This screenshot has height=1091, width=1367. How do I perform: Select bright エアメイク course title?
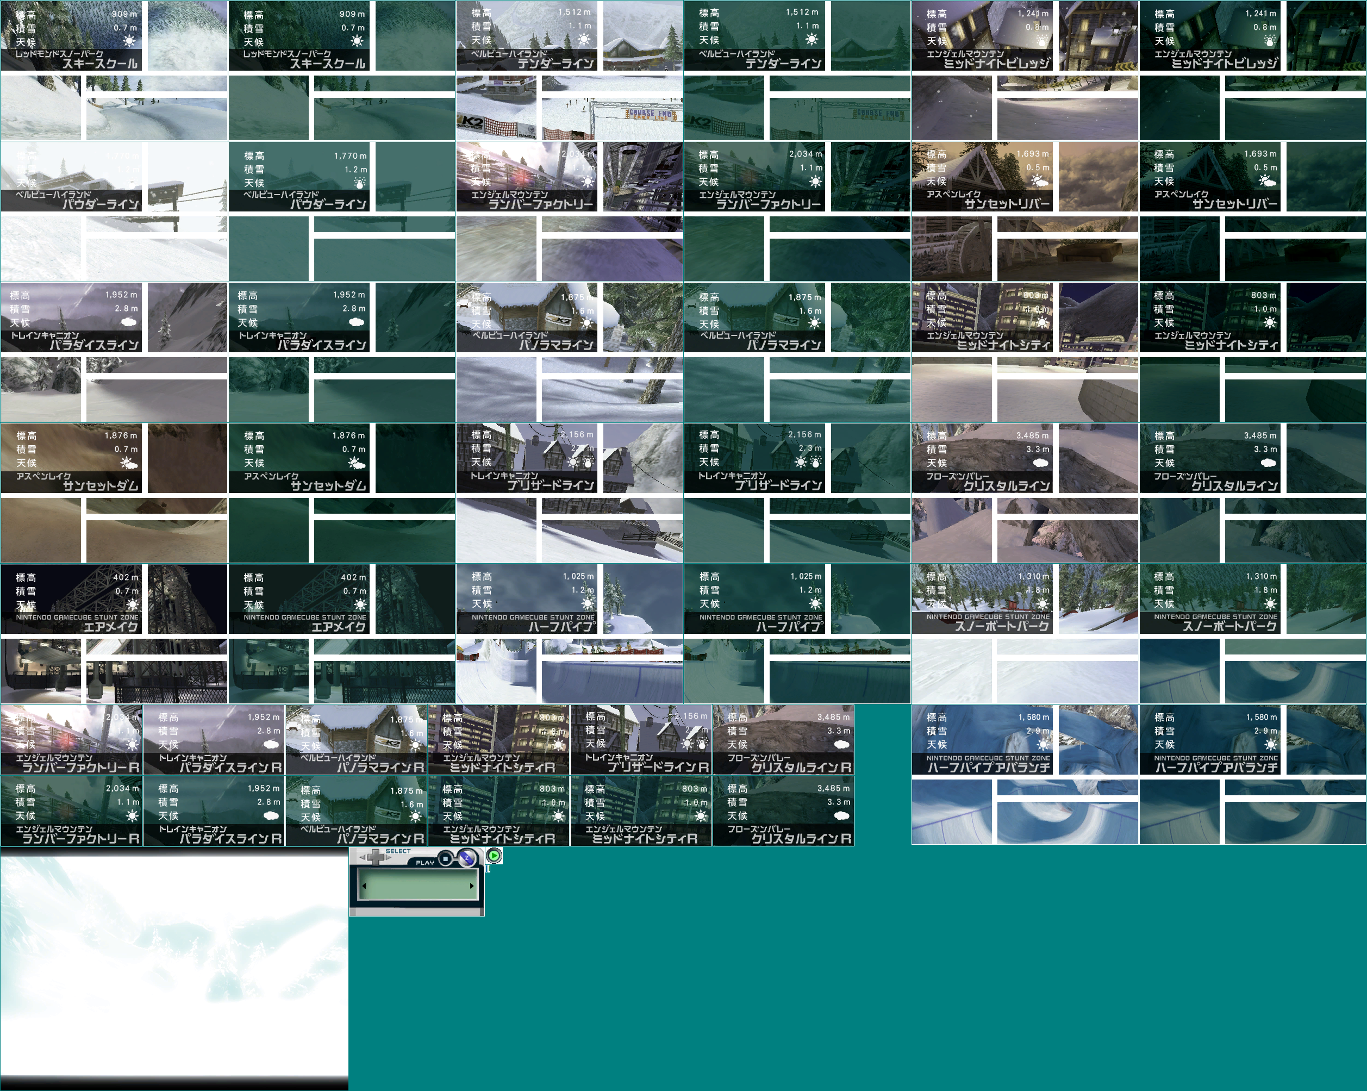pos(110,626)
